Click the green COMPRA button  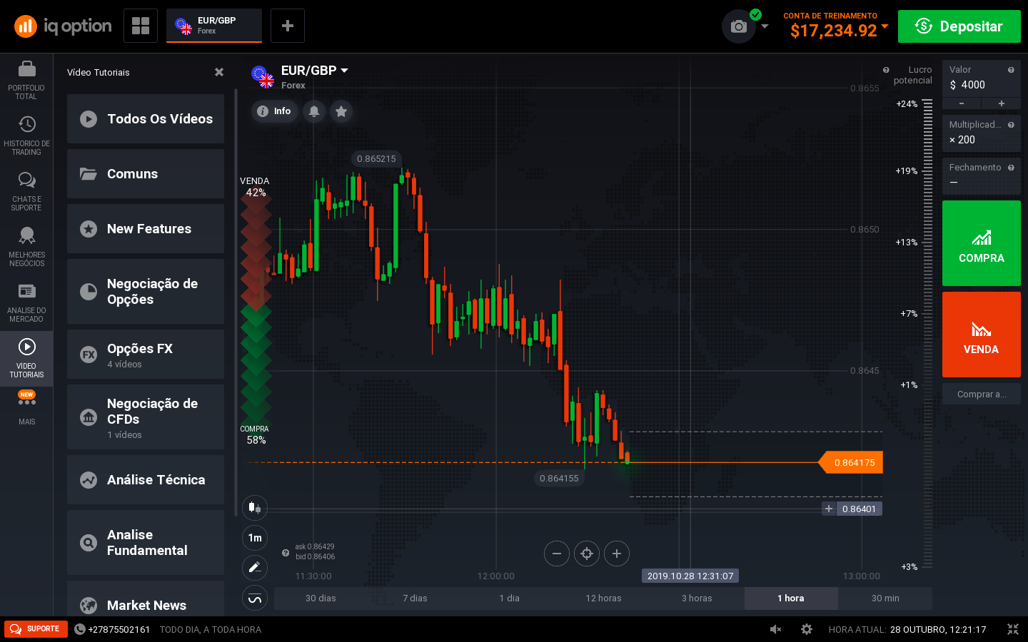pyautogui.click(x=982, y=243)
